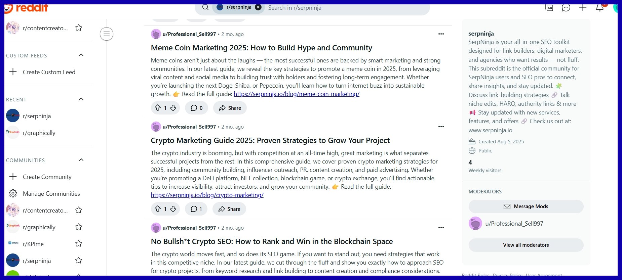
Task: Collapse the Recent section
Action: (x=81, y=99)
